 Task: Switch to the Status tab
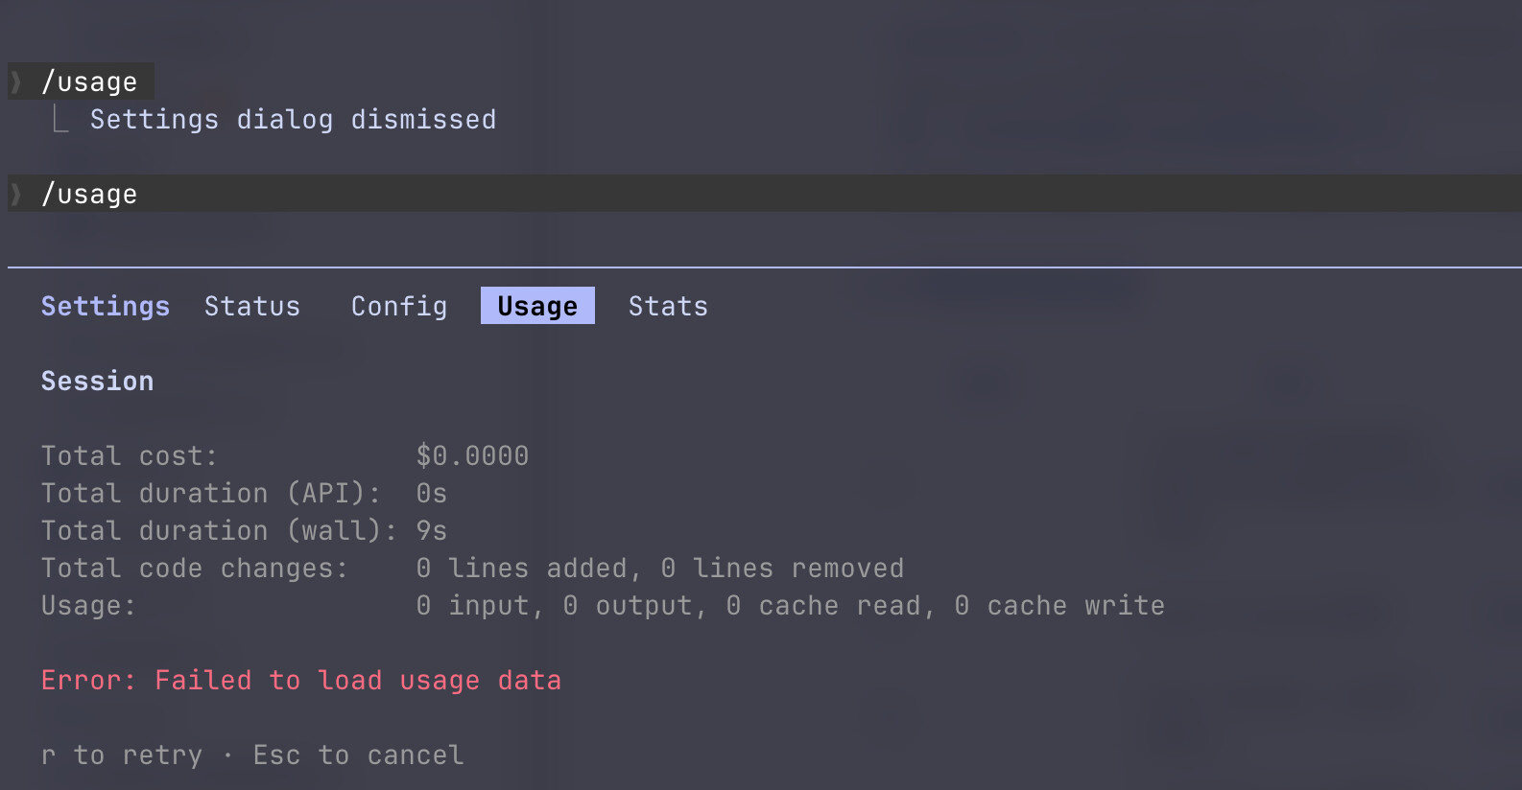point(252,306)
